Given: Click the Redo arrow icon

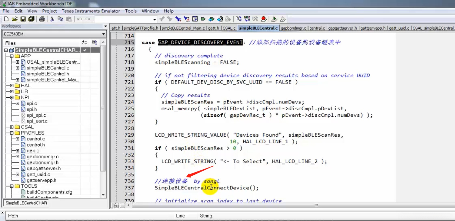Looking at the screenshot, I should coord(88,19).
